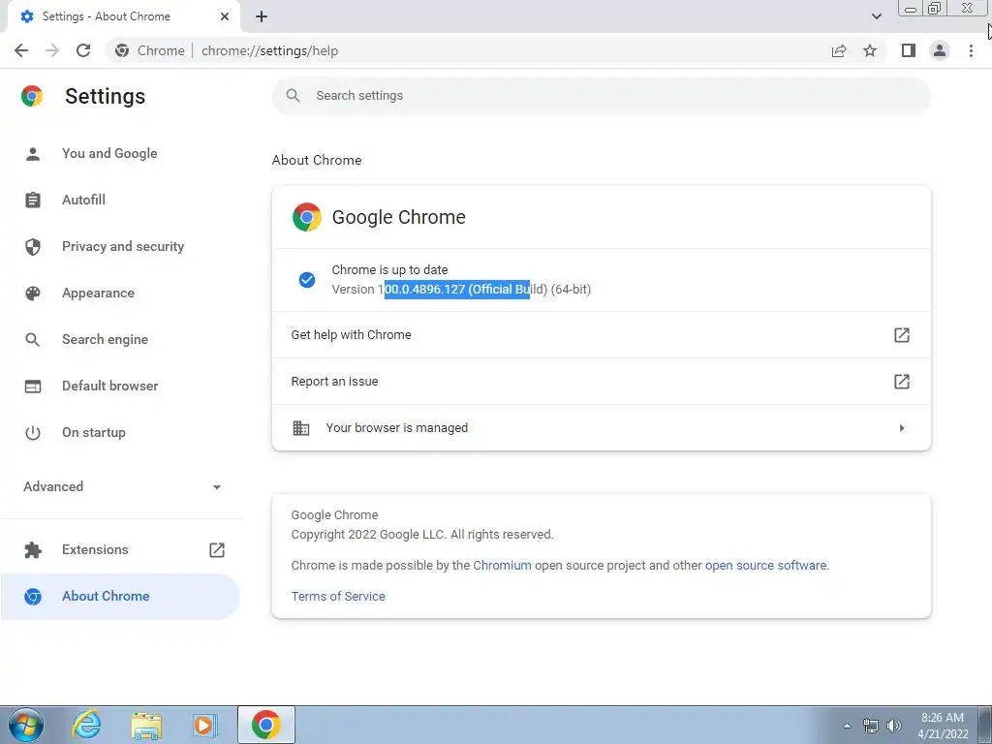Click the Chrome logo beside Settings title
992x744 pixels.
click(32, 96)
